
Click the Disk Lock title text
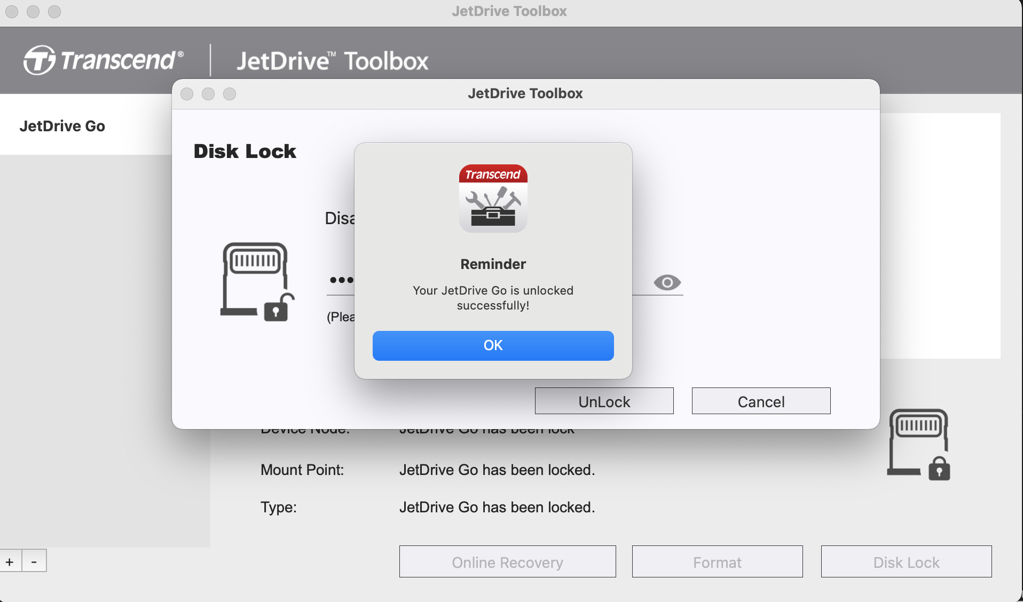pos(245,151)
